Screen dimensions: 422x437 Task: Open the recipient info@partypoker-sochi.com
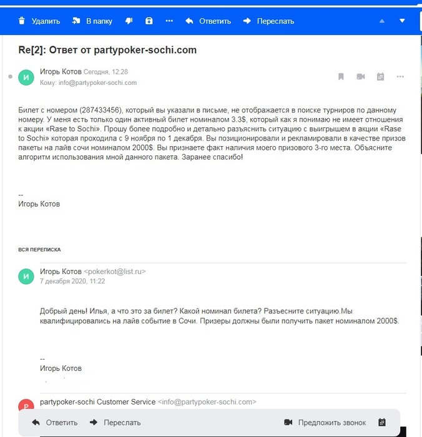97,83
